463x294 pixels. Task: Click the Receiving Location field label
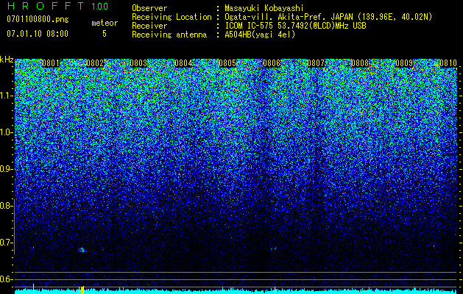pyautogui.click(x=172, y=17)
